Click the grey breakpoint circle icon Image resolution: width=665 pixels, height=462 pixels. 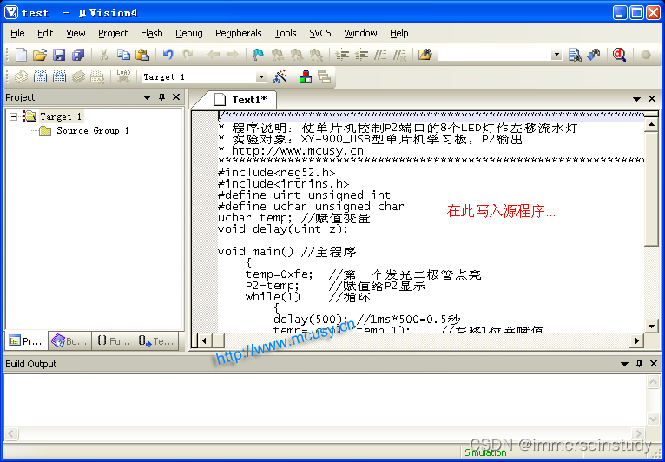pyautogui.click(x=646, y=55)
